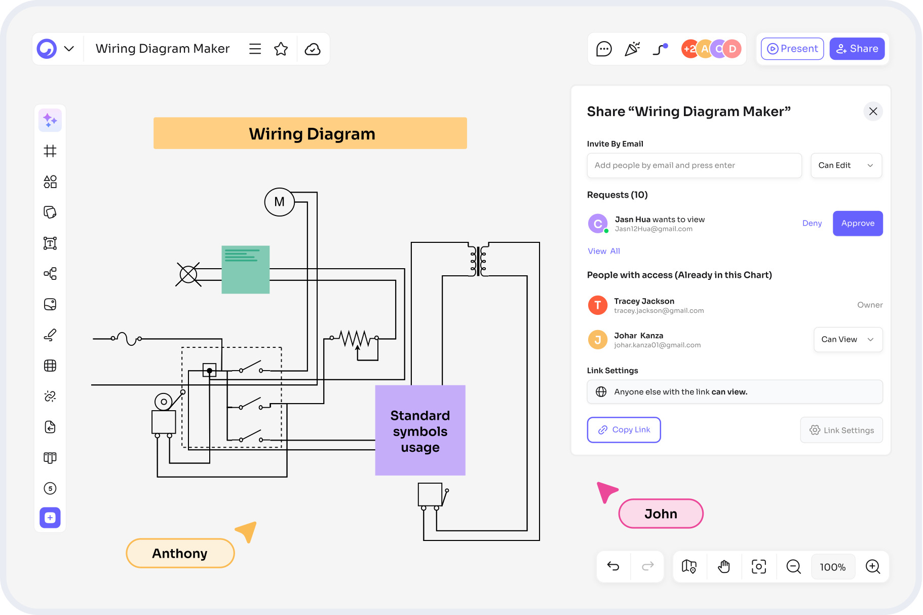Click the Copy Link button
923x615 pixels.
click(624, 430)
